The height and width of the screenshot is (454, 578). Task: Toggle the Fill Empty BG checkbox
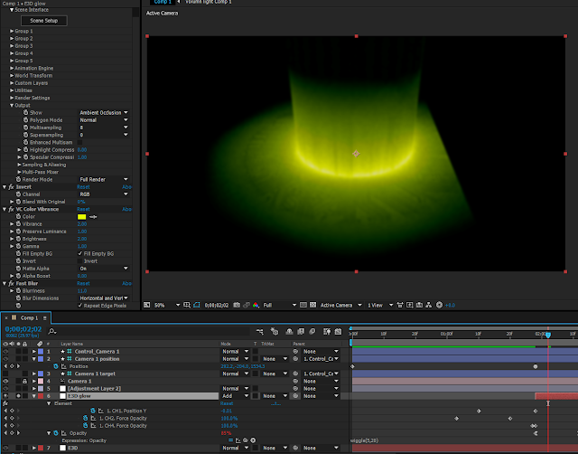tap(80, 253)
